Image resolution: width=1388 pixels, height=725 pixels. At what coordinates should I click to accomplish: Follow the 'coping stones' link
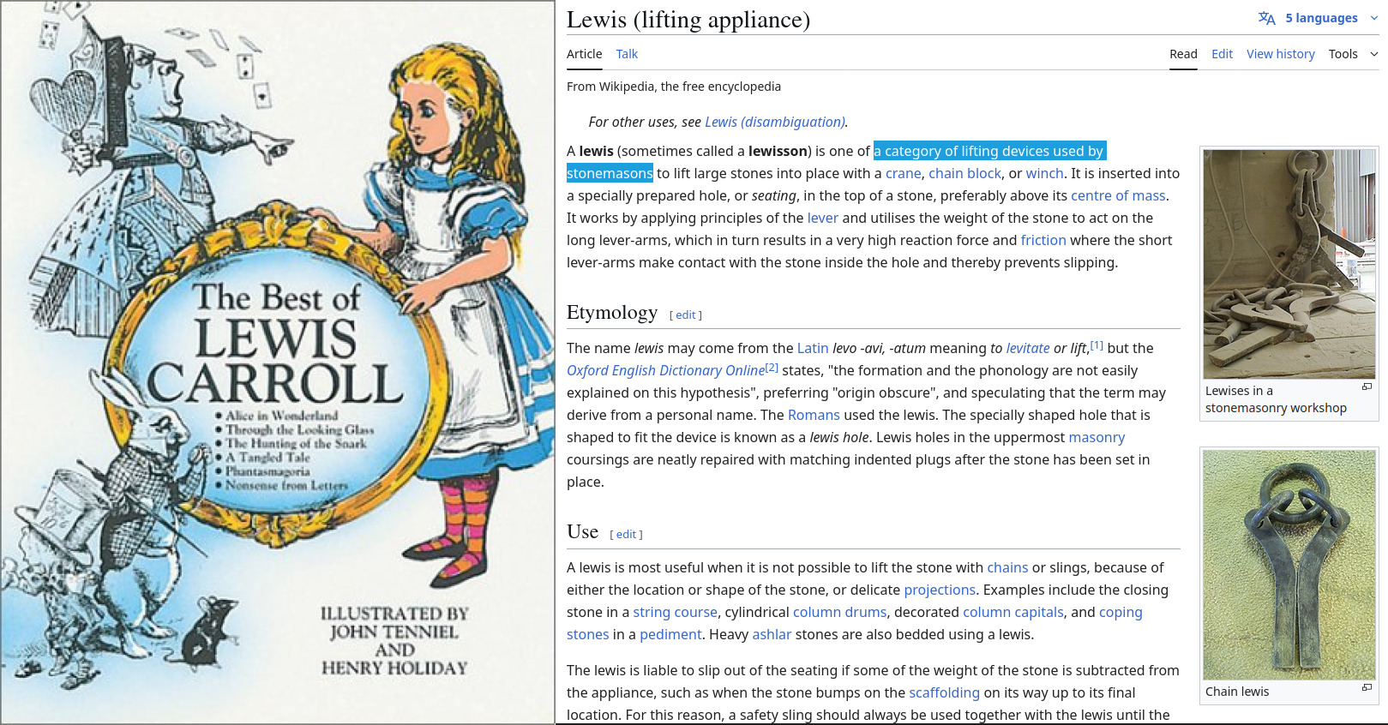click(1121, 612)
